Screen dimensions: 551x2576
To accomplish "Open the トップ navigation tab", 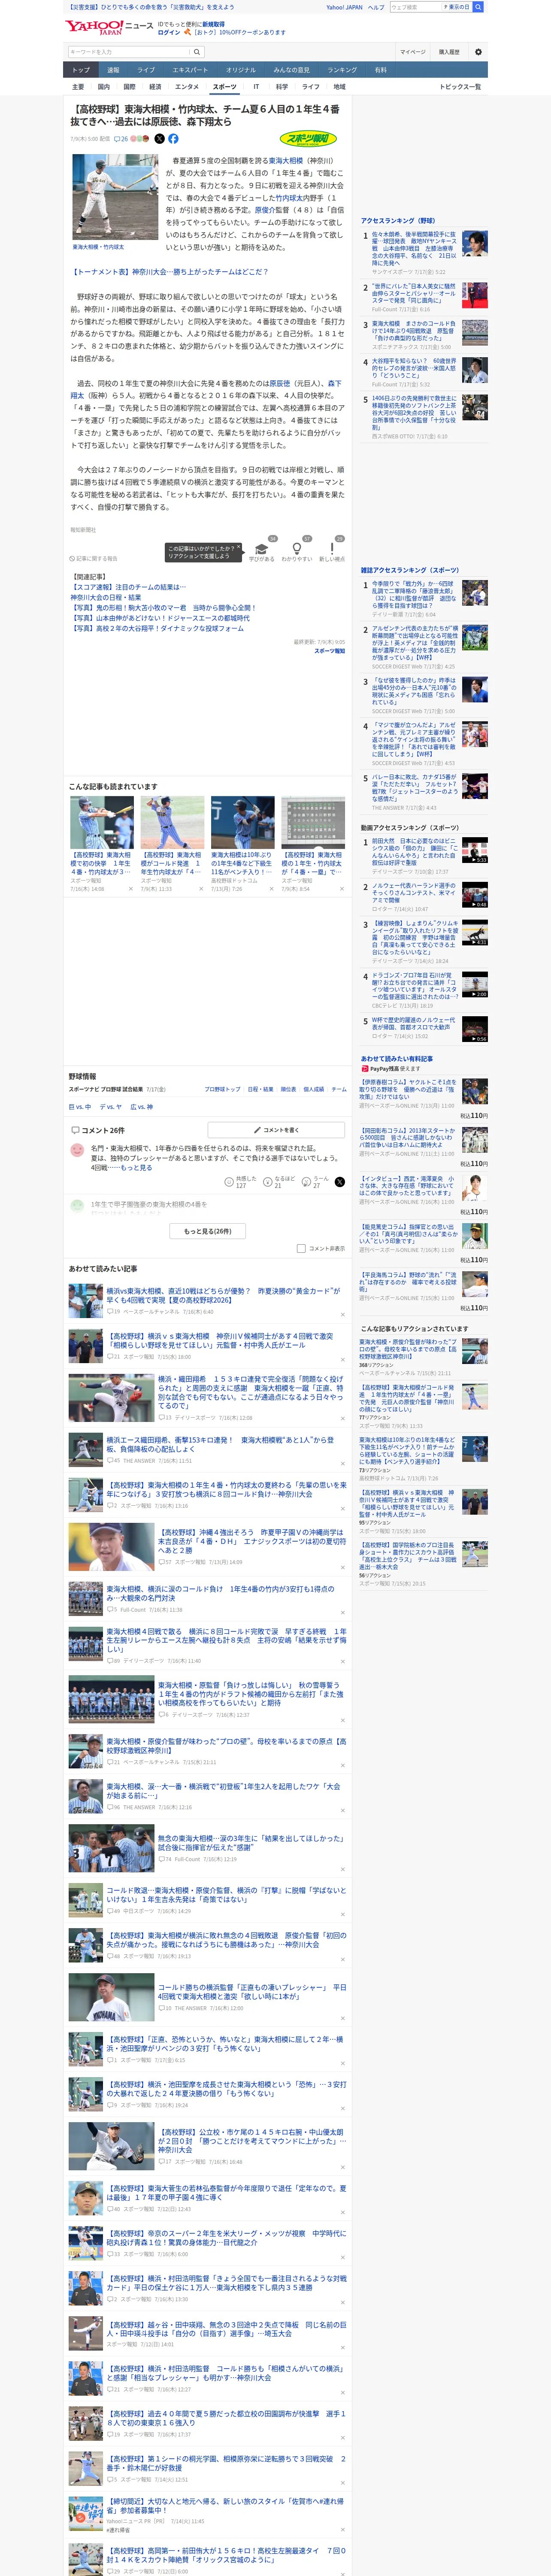I will click(81, 70).
